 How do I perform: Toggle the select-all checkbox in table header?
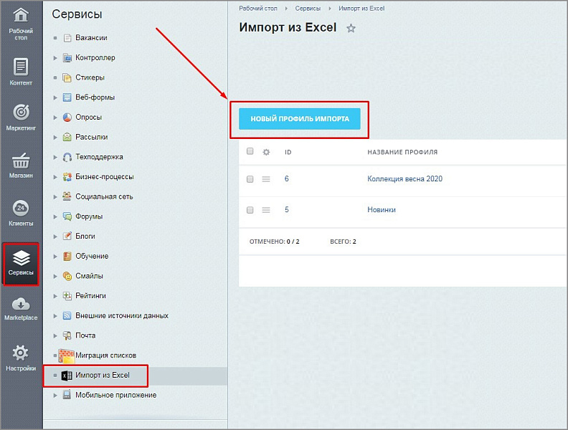250,152
